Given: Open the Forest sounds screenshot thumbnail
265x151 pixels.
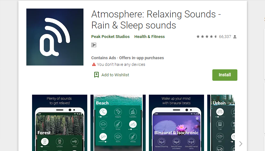Looking at the screenshot, I should pos(60,123).
